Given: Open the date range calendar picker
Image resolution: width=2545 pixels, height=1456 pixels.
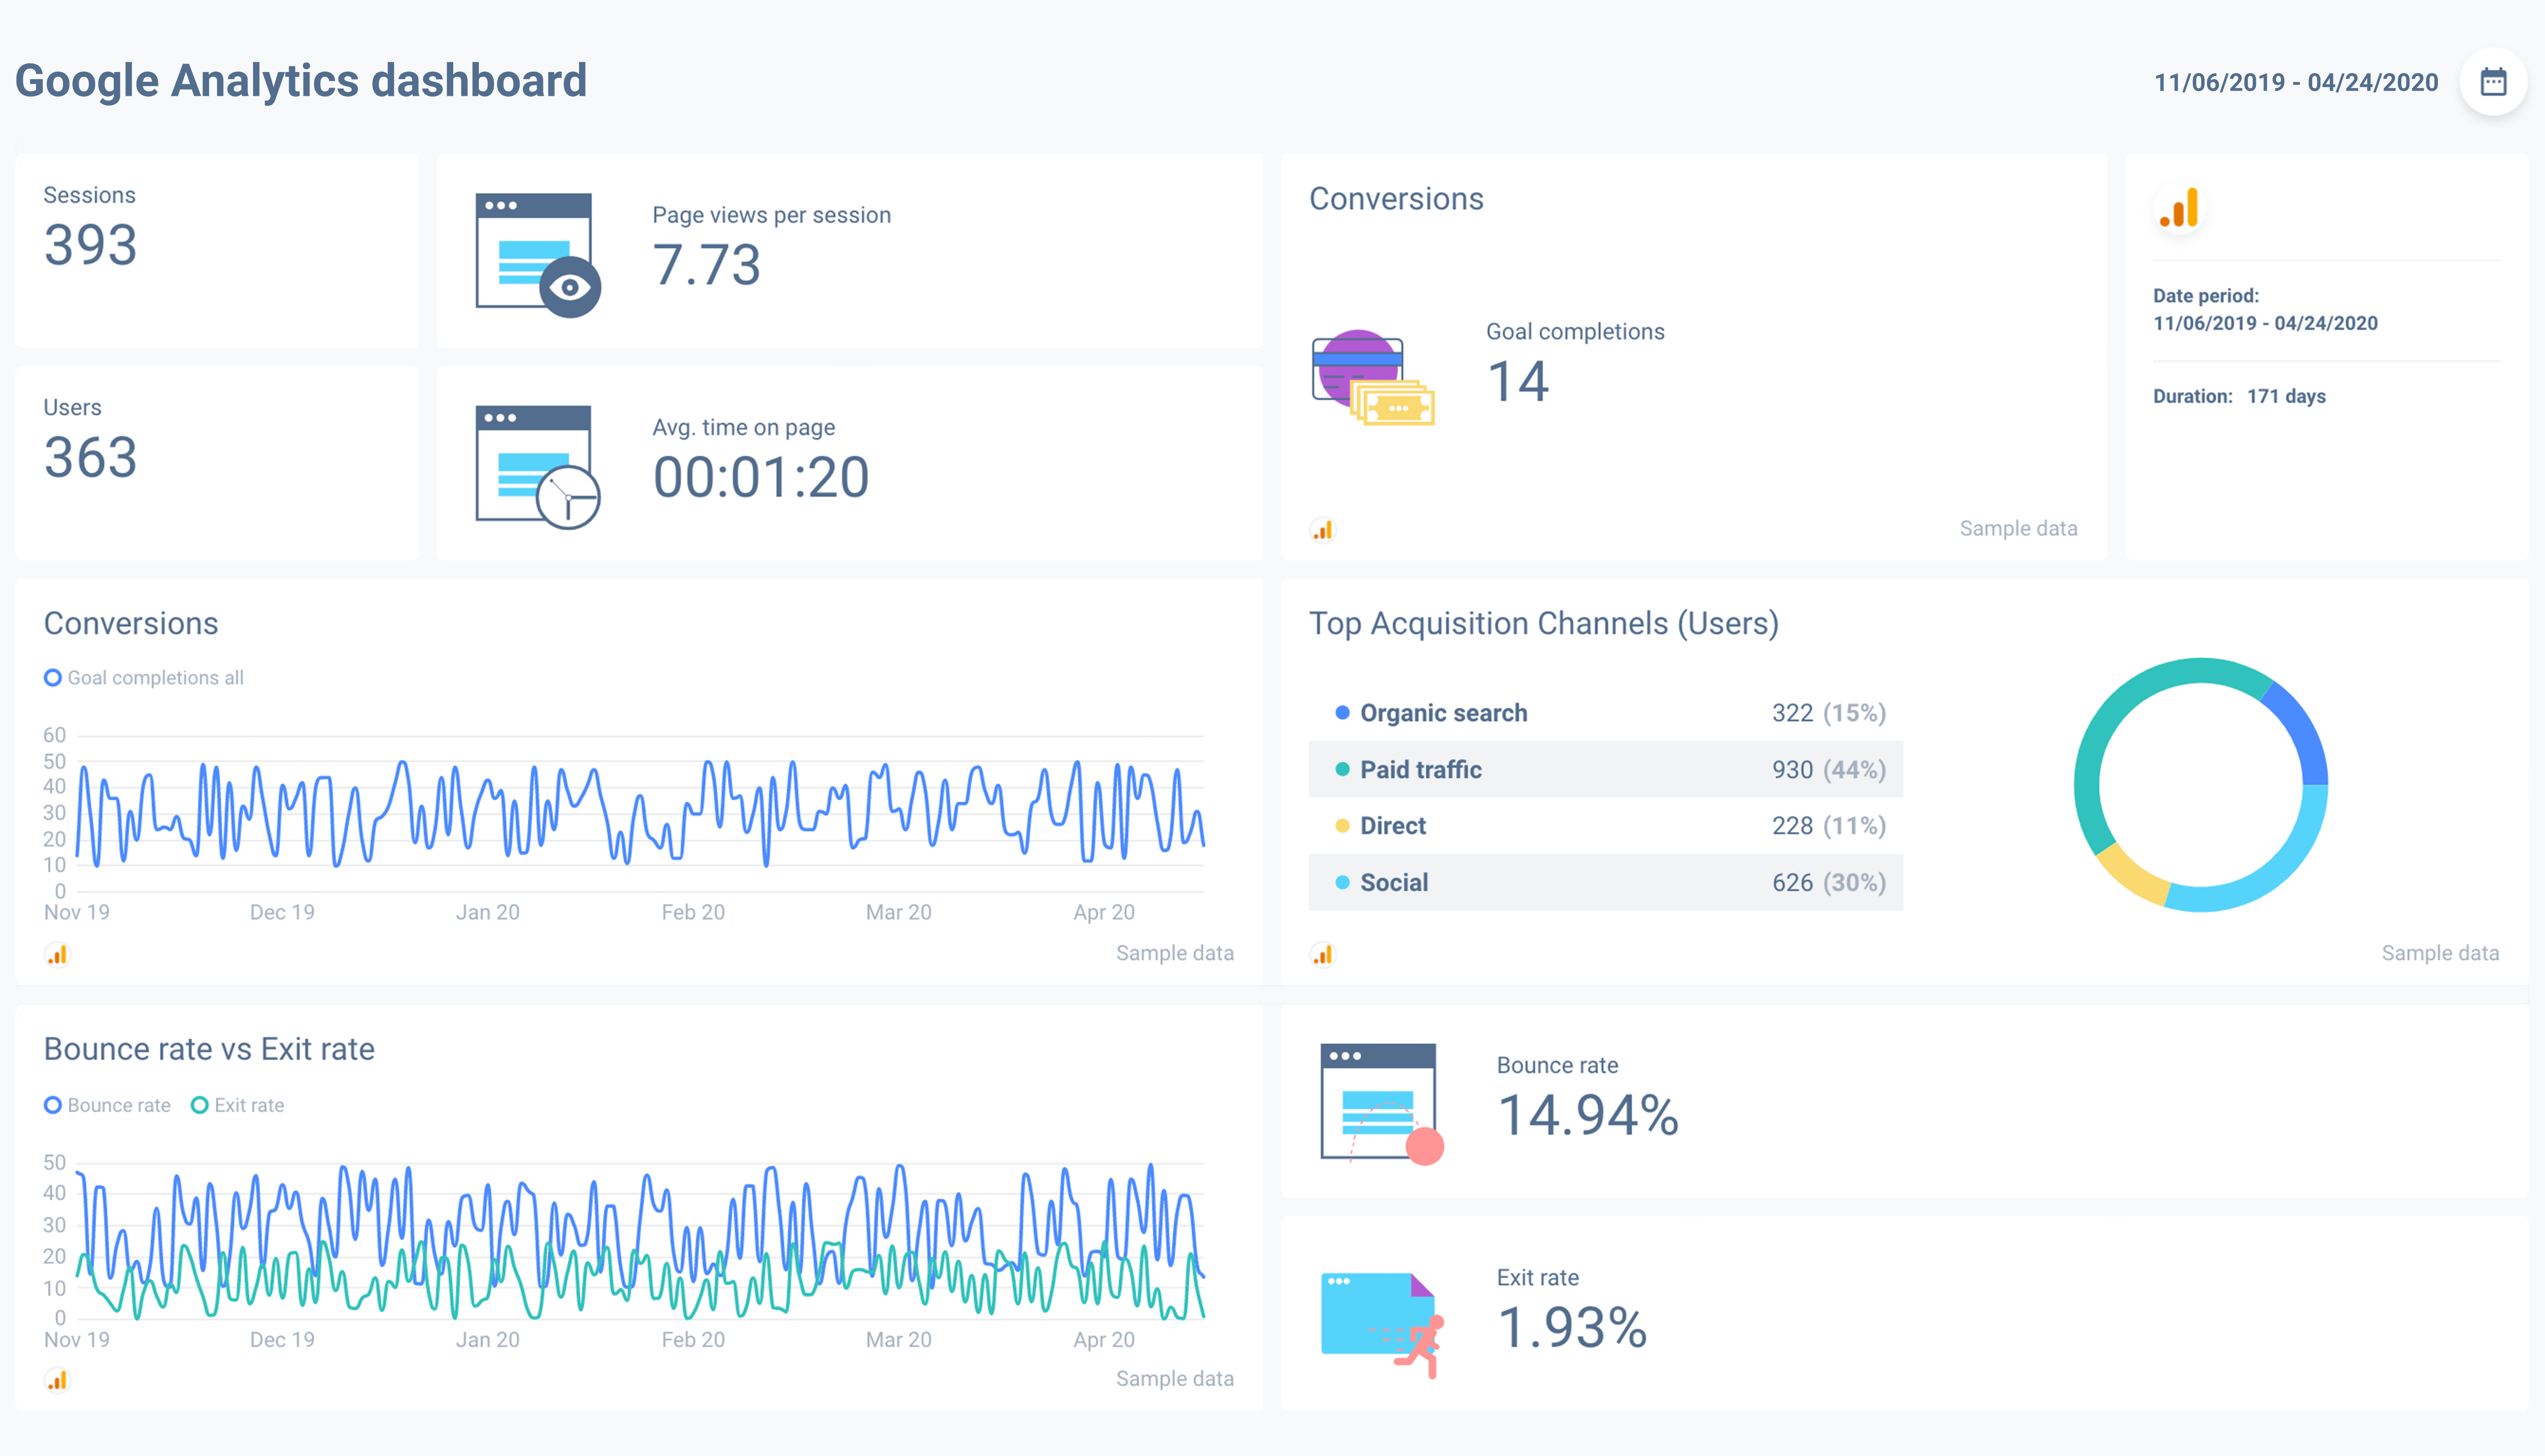Looking at the screenshot, I should coord(2492,82).
